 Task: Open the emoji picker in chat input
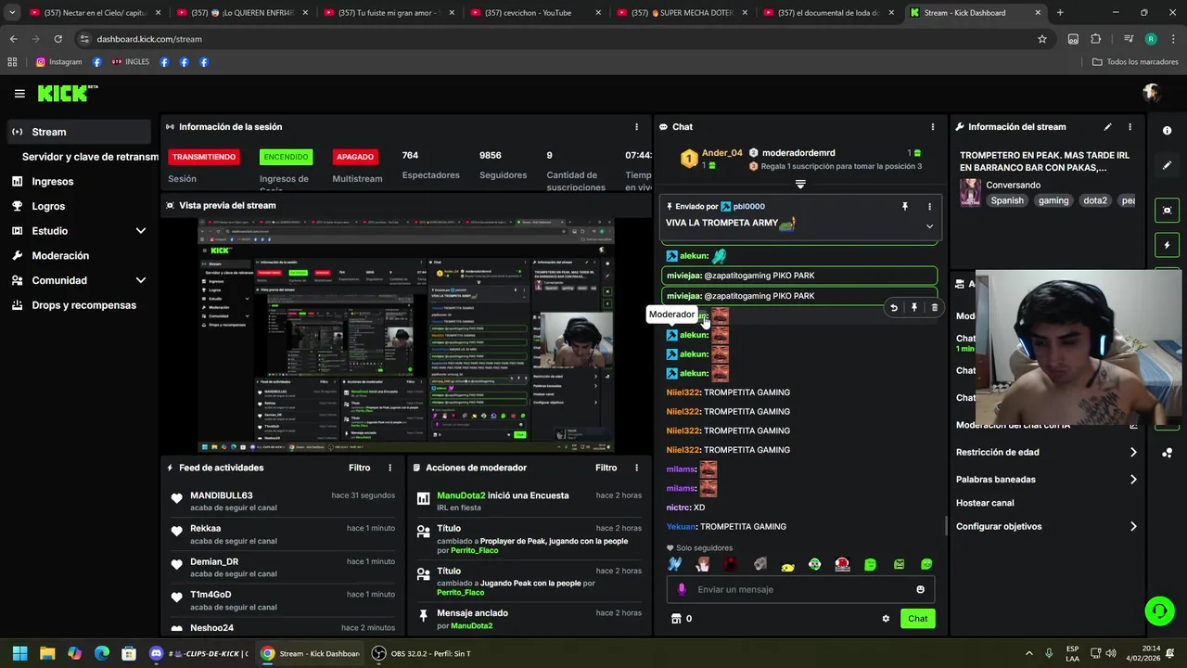[920, 589]
